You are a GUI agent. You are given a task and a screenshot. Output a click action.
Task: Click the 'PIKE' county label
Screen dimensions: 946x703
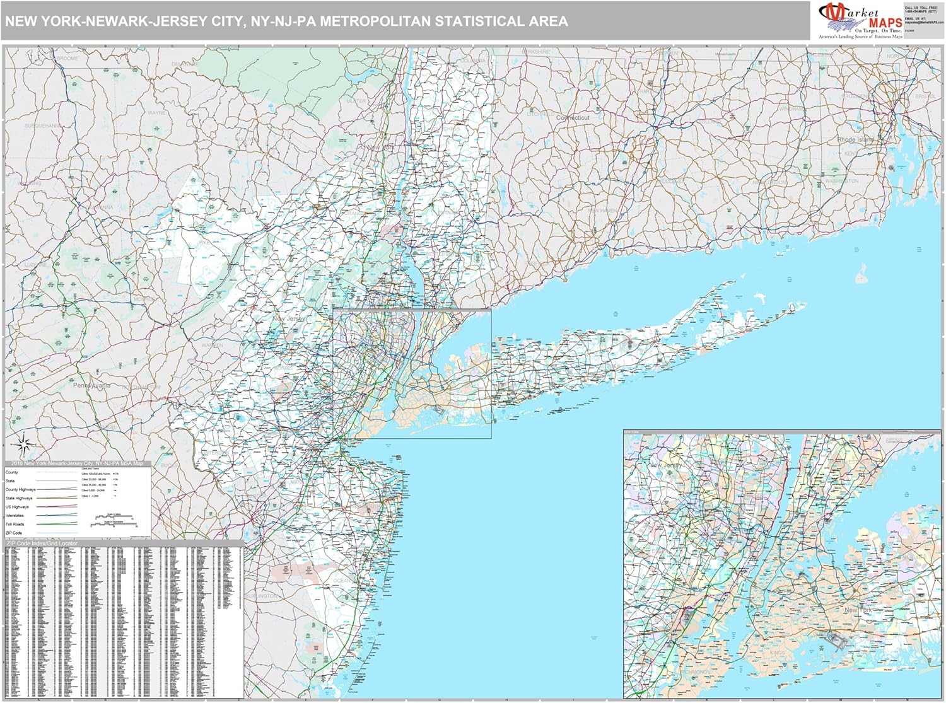click(x=204, y=241)
